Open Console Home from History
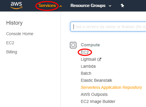Image resolution: width=146 pixels, height=107 pixels. [20, 34]
